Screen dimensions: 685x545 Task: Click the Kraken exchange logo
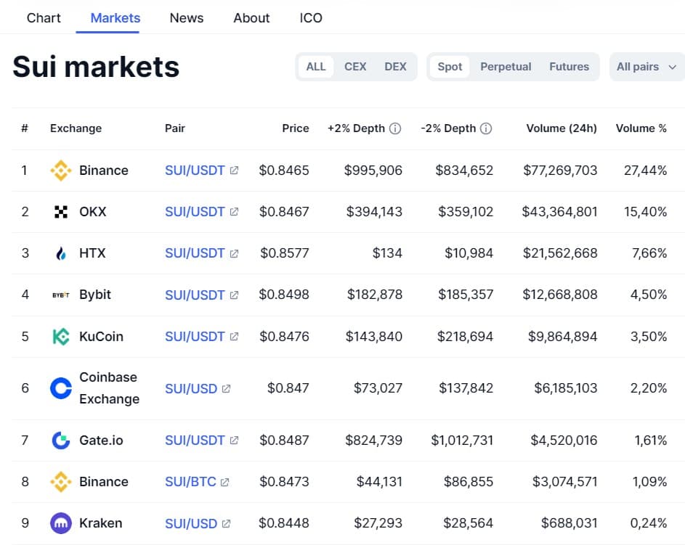click(61, 523)
